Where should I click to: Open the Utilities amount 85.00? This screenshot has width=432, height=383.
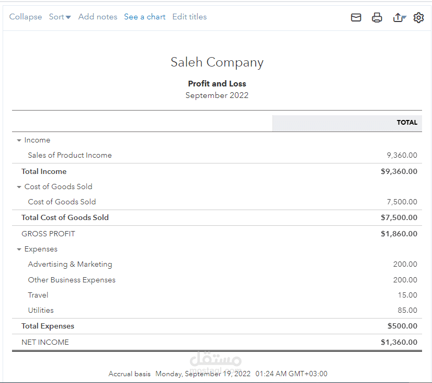tap(407, 310)
